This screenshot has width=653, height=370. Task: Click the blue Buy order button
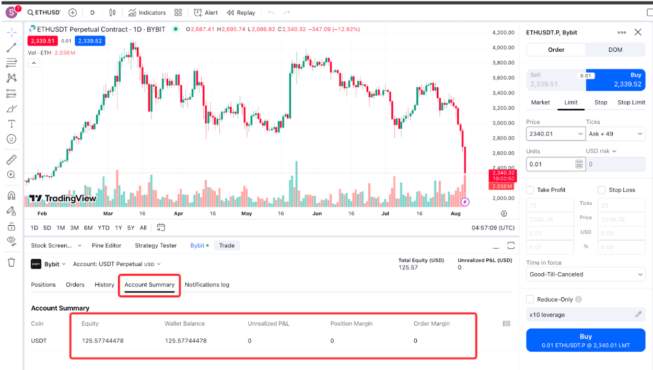coord(586,340)
